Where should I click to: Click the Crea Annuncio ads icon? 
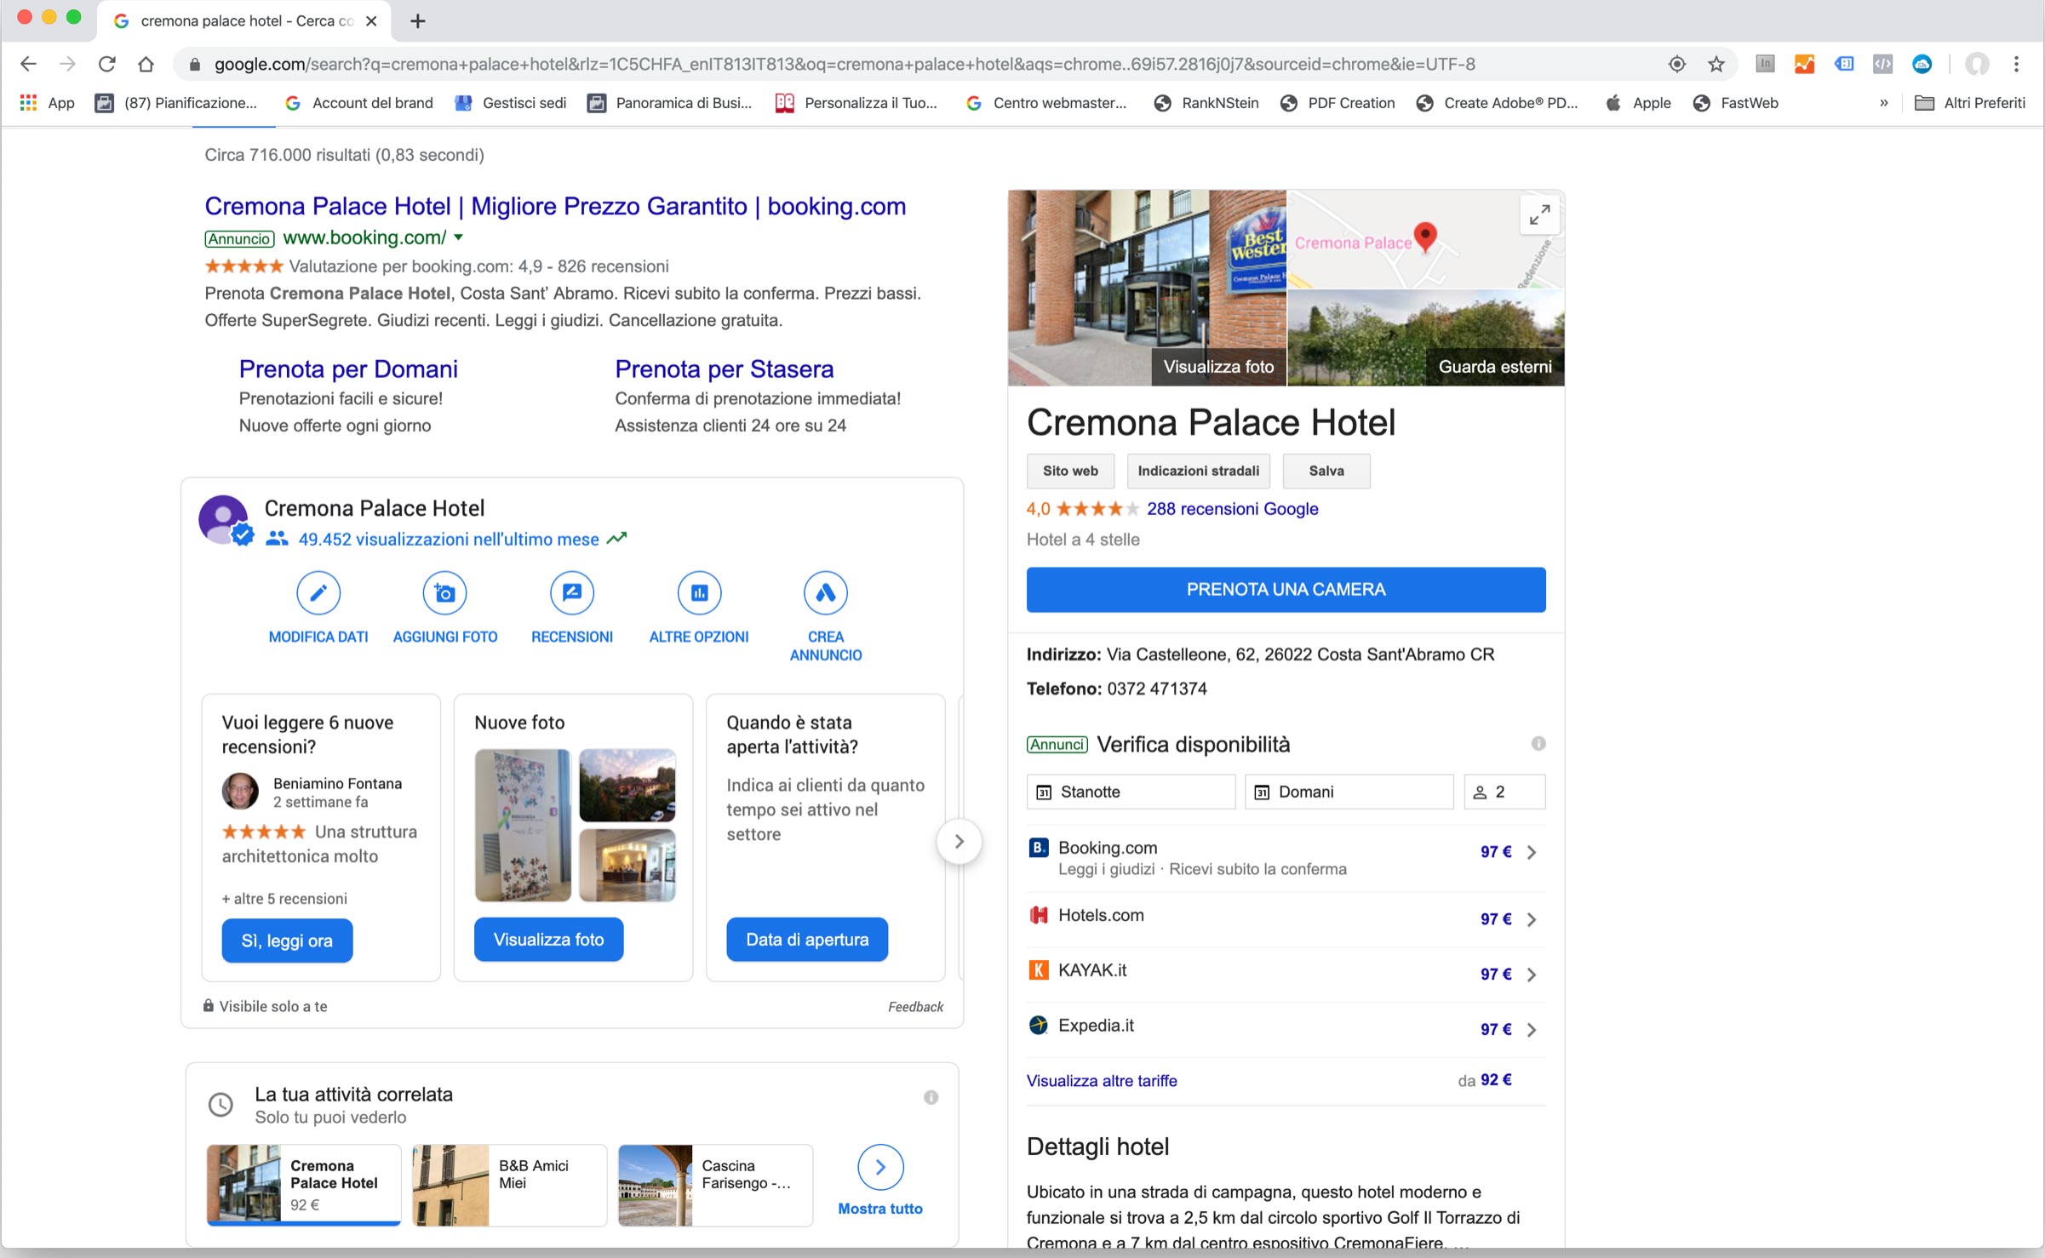[825, 593]
